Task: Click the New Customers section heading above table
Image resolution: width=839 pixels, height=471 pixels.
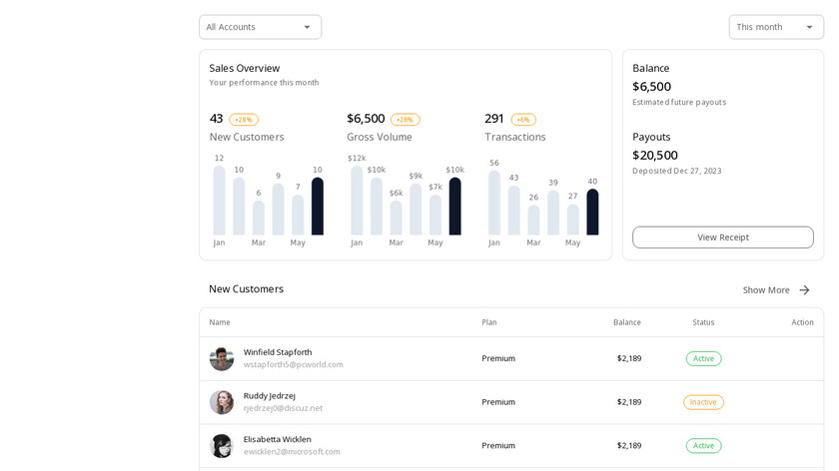Action: pyautogui.click(x=246, y=289)
